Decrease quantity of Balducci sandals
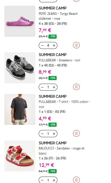Screen dimensions: 111x183 point(42,180)
